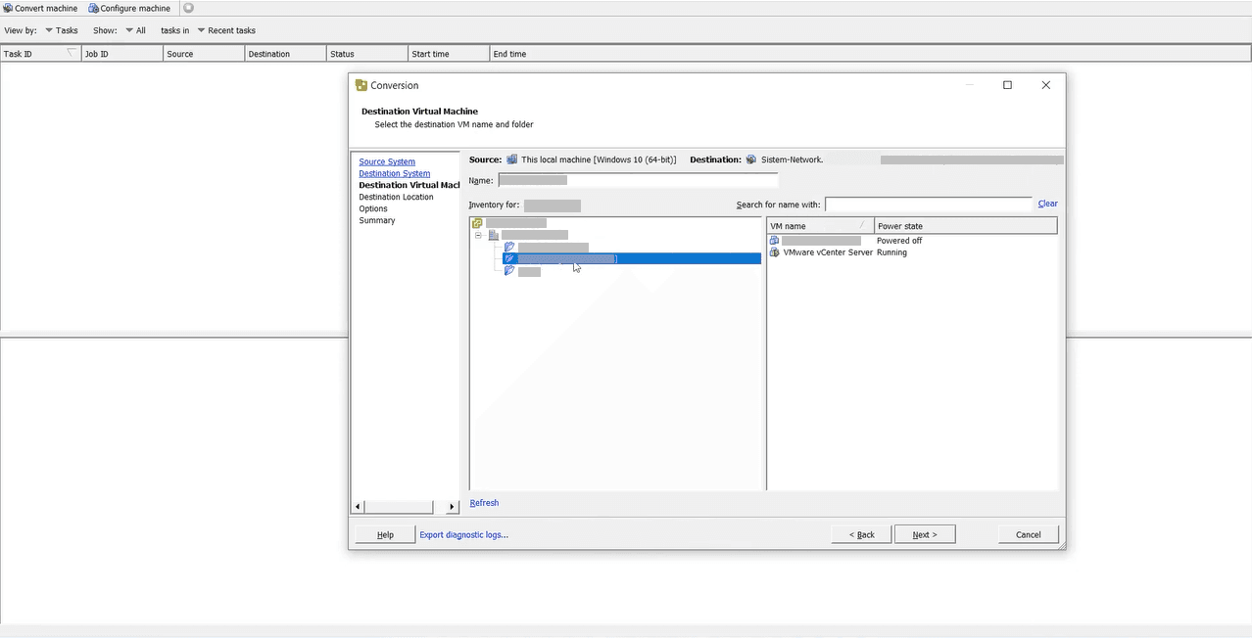
Task: Go to Destination System step
Action: pyautogui.click(x=394, y=173)
